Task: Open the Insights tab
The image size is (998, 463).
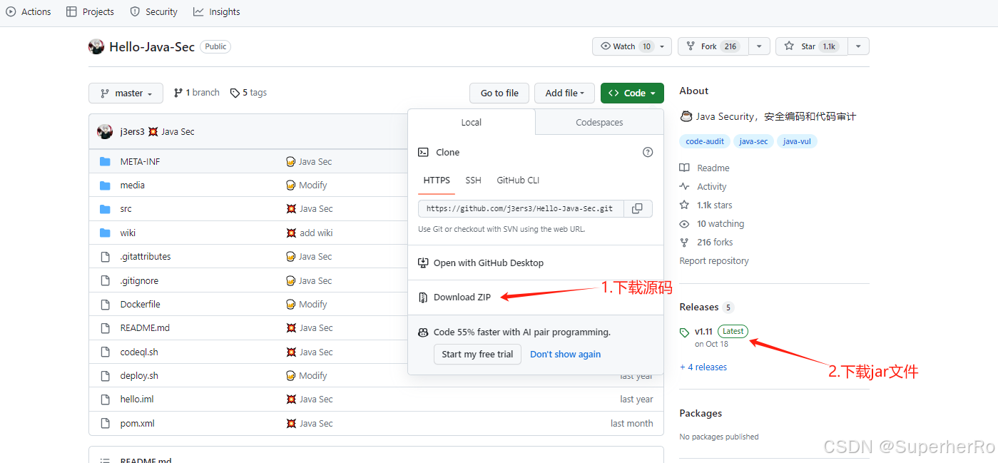Action: [x=217, y=11]
